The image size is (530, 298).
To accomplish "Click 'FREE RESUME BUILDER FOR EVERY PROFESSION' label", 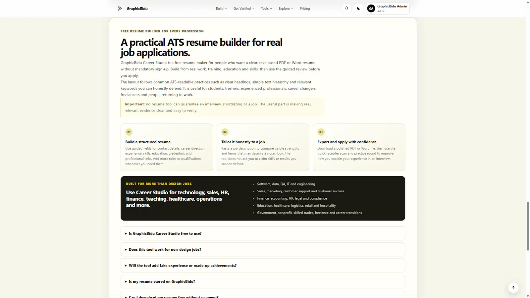I will click(x=162, y=31).
